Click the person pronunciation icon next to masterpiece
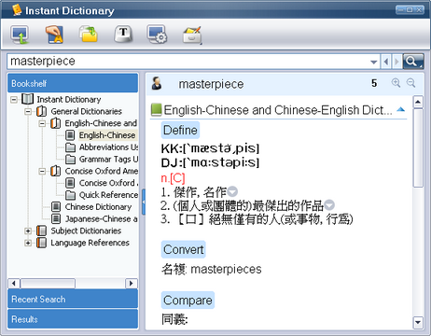 click(x=157, y=83)
